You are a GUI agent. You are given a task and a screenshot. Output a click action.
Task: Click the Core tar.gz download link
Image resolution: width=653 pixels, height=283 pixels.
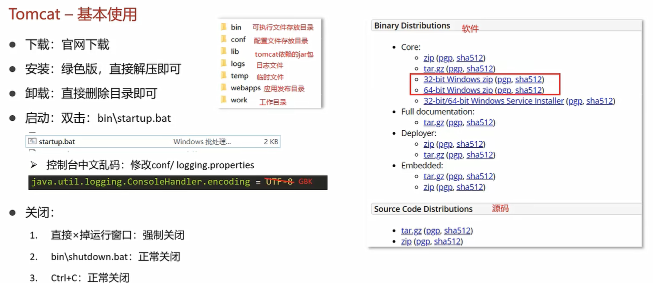point(433,69)
